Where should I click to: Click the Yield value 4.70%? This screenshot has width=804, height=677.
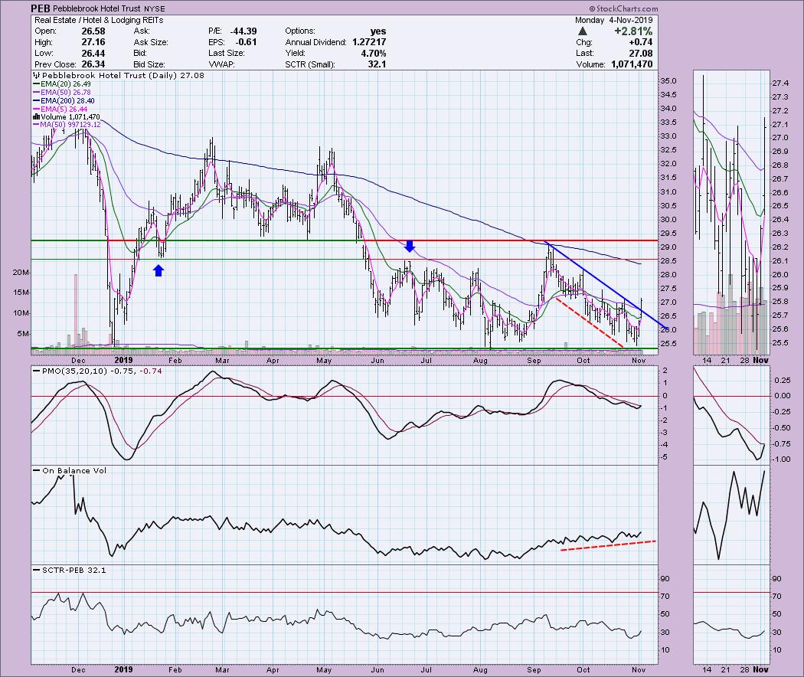[374, 54]
